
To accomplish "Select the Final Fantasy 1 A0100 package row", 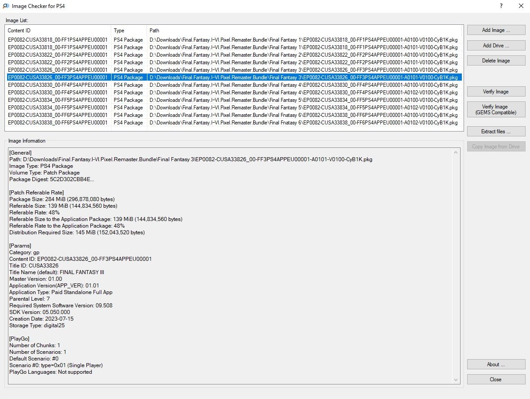I will click(x=234, y=40).
